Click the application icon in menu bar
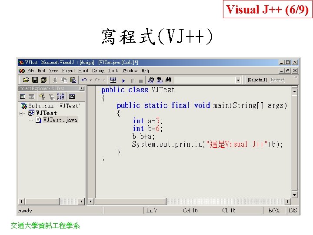Viewport: 313px width, 235px height. pyautogui.click(x=22, y=71)
